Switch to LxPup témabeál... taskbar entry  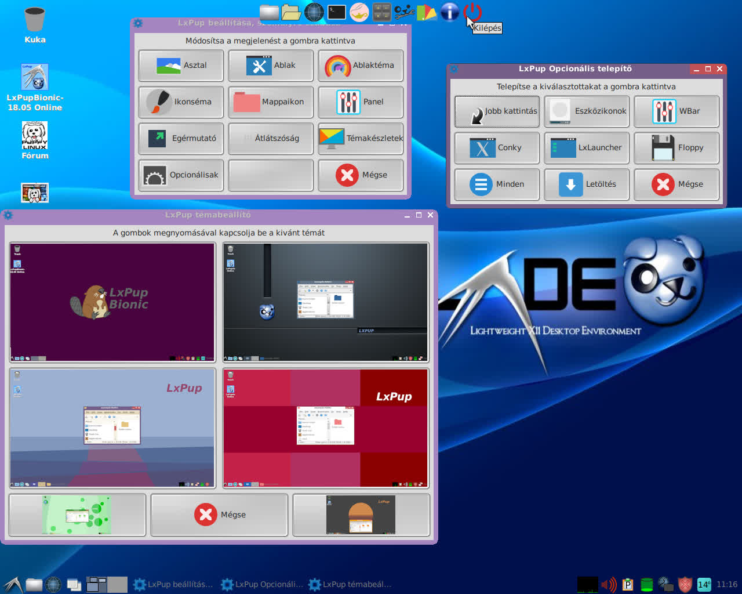click(x=350, y=585)
